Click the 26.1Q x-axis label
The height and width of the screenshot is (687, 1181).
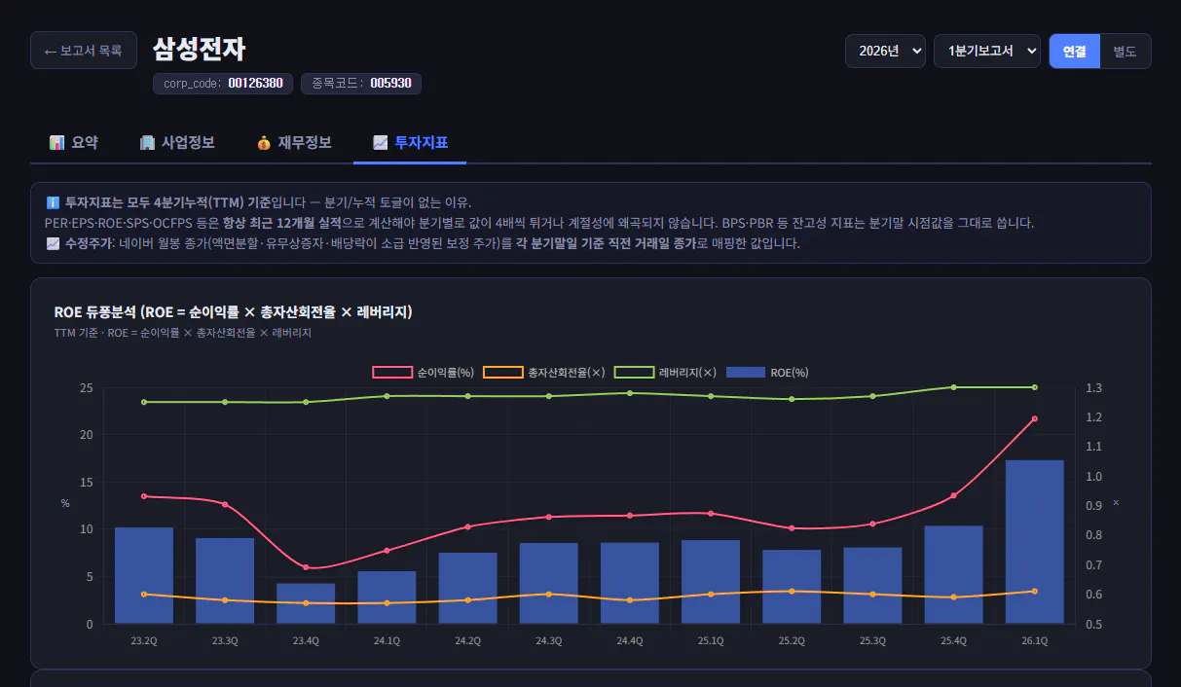[x=1034, y=640]
